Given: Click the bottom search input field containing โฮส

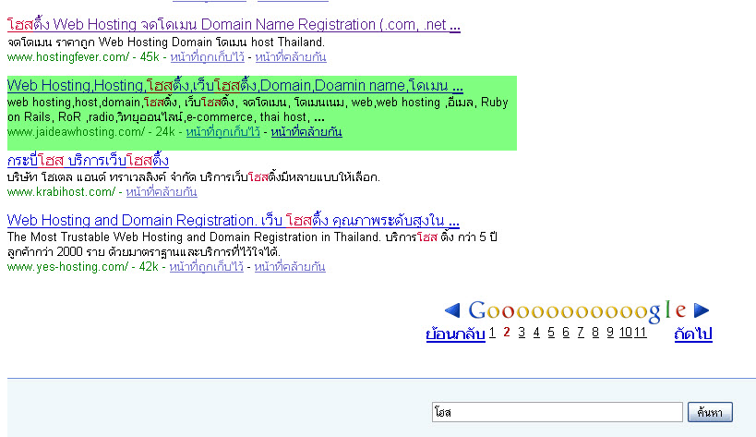Looking at the screenshot, I should point(558,412).
